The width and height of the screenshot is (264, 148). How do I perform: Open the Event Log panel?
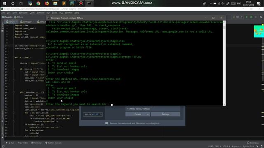[253, 143]
